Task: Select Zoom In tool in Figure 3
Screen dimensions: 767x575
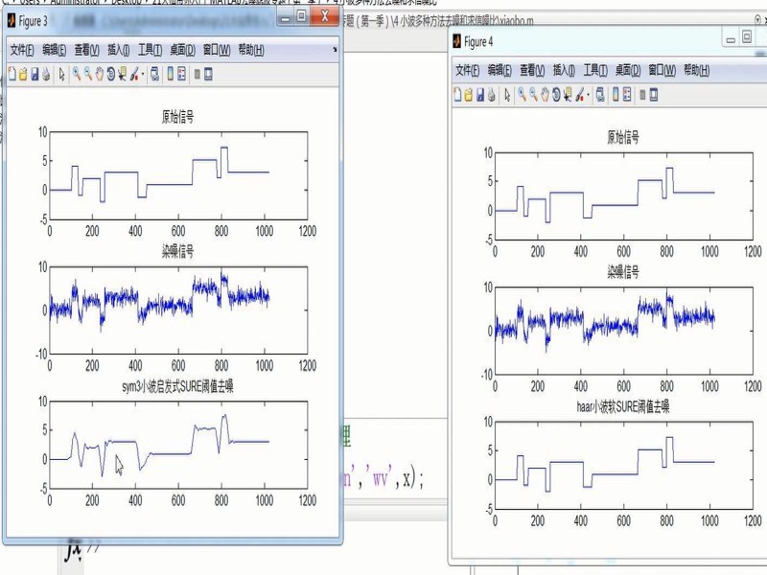Action: 77,75
